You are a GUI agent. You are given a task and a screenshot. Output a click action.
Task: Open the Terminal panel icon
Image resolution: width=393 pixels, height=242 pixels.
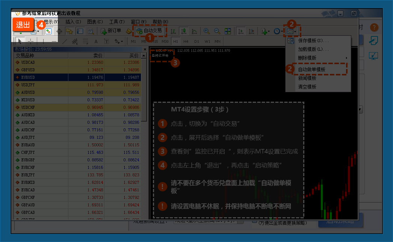point(80,31)
